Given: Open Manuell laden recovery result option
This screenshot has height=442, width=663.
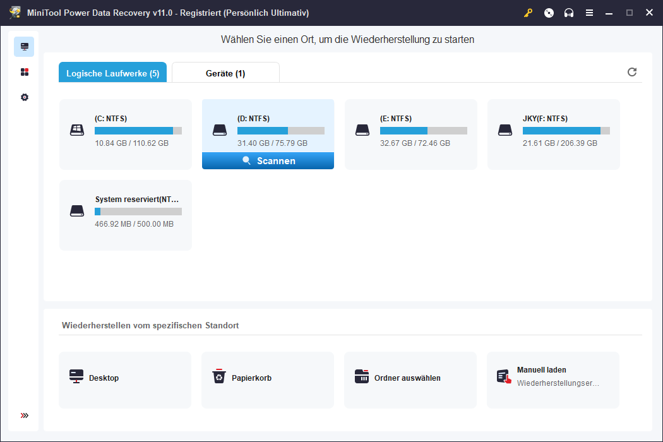Looking at the screenshot, I should (x=553, y=379).
